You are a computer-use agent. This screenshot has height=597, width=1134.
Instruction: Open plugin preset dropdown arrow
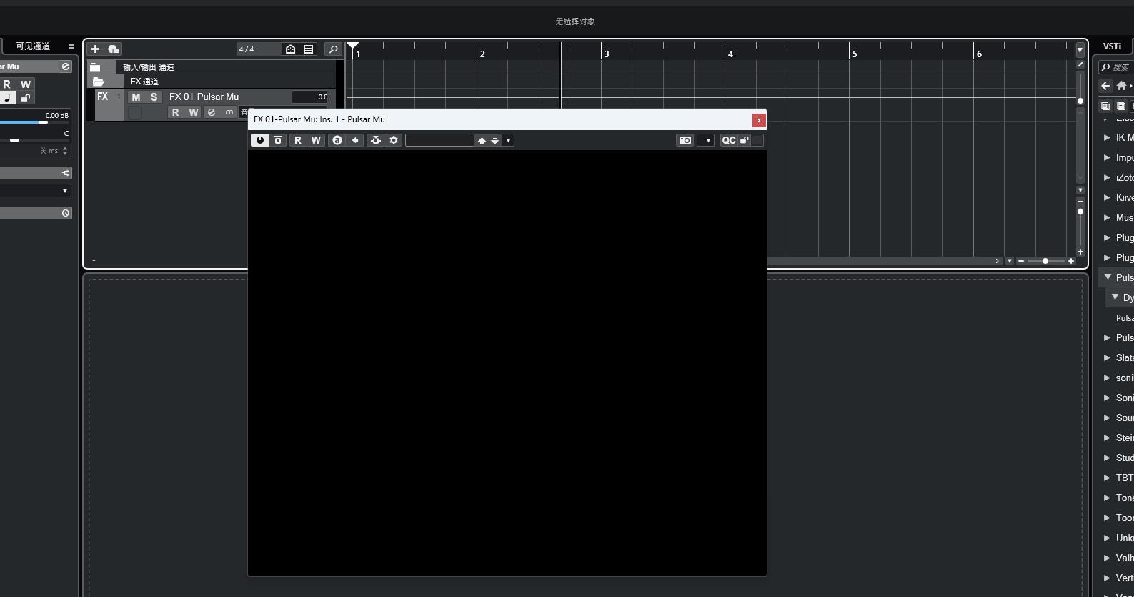(508, 140)
